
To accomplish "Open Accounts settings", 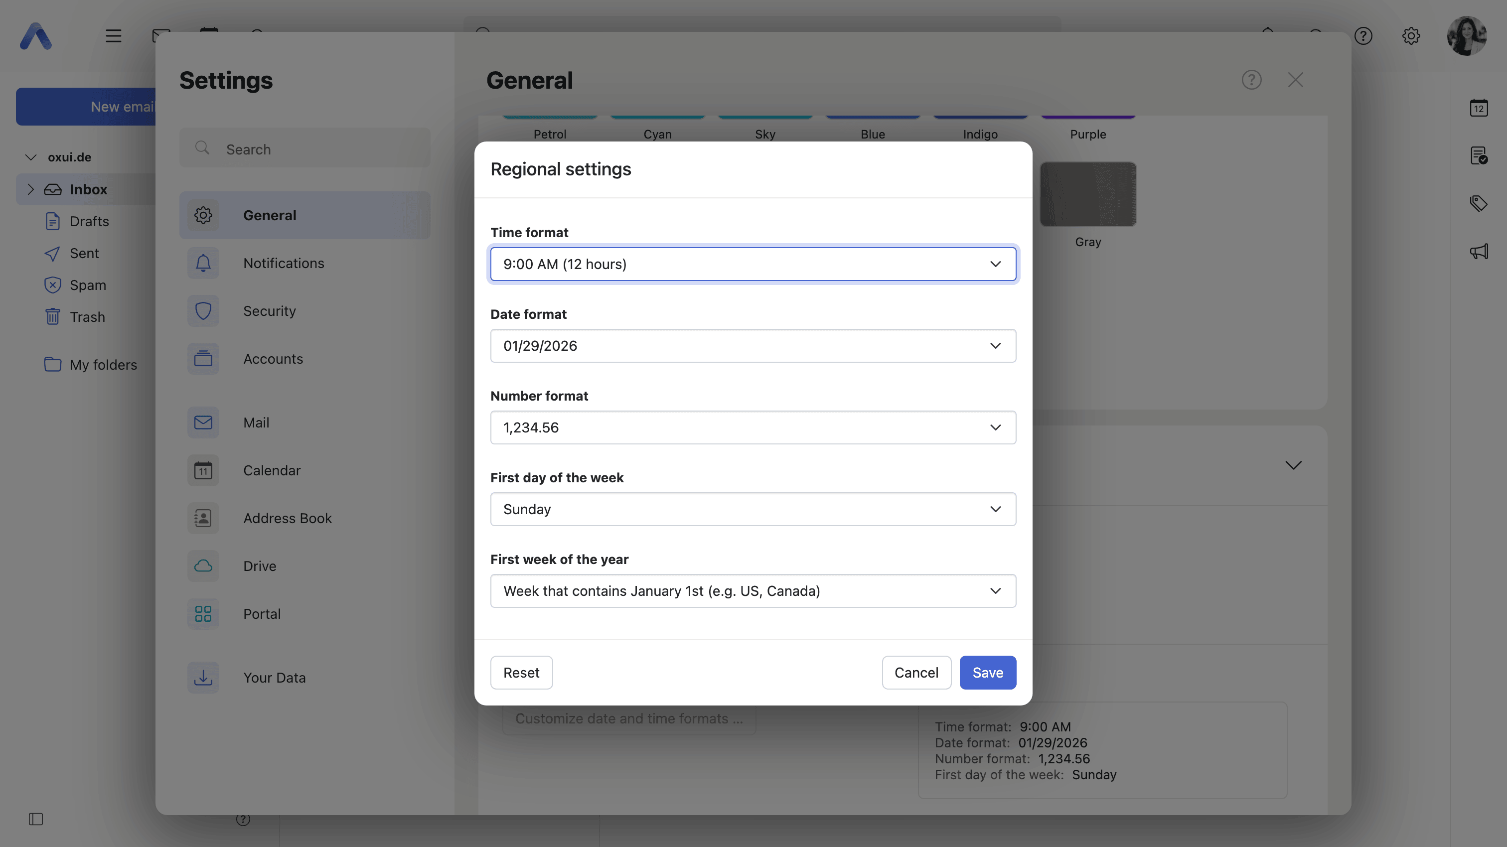I will 305,359.
